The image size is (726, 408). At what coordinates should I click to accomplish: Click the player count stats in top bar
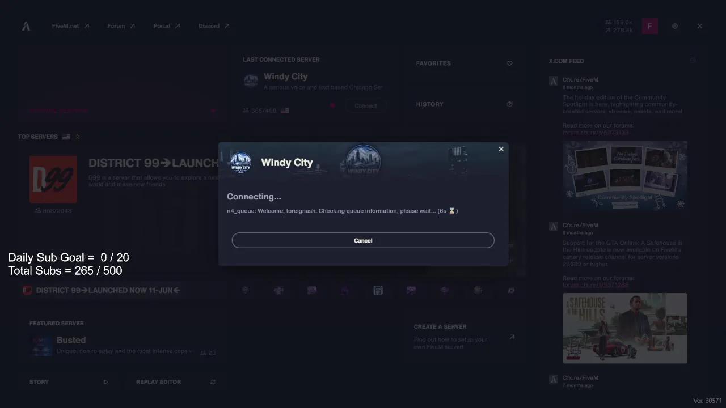point(619,26)
